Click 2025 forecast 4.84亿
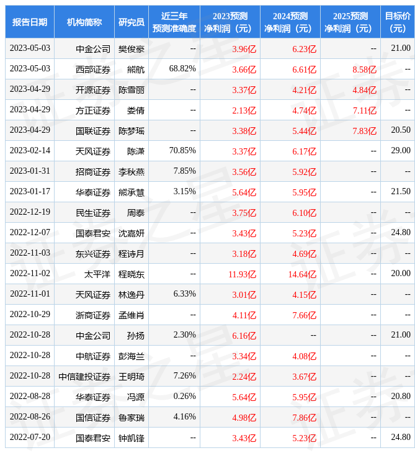The width and height of the screenshot is (415, 453). pyautogui.click(x=365, y=90)
